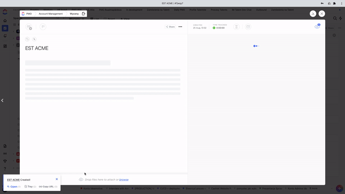Screen dimensions: 345x194
Task: Open the more options ellipsis menu
Action: tap(180, 27)
